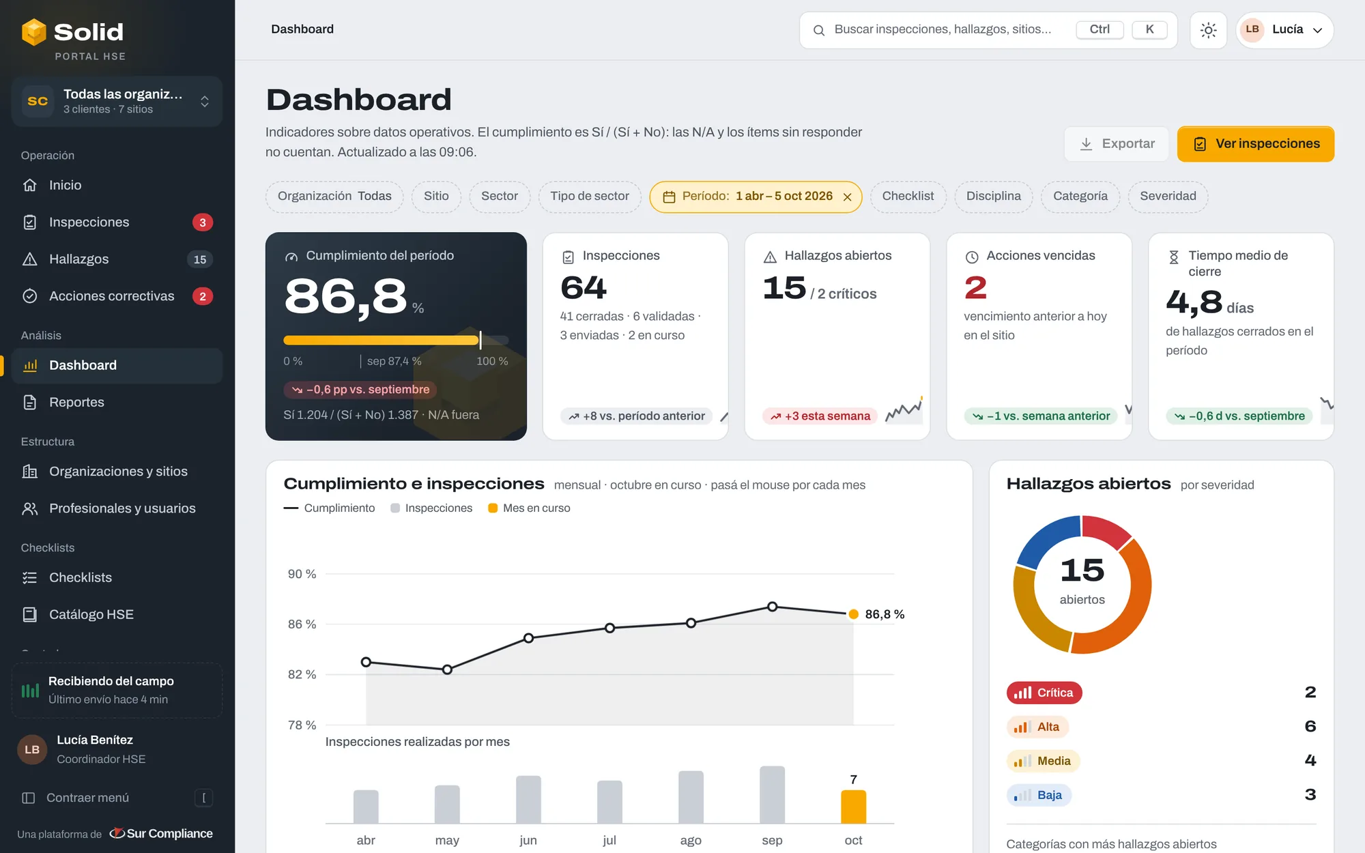1365x853 pixels.
Task: Click the Crítica severity badge
Action: tap(1044, 693)
